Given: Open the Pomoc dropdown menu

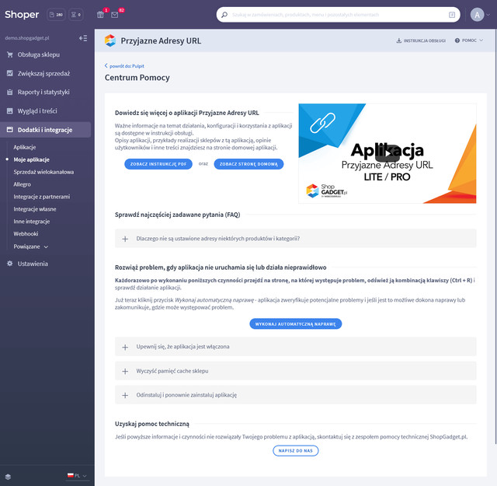Looking at the screenshot, I should pos(469,40).
